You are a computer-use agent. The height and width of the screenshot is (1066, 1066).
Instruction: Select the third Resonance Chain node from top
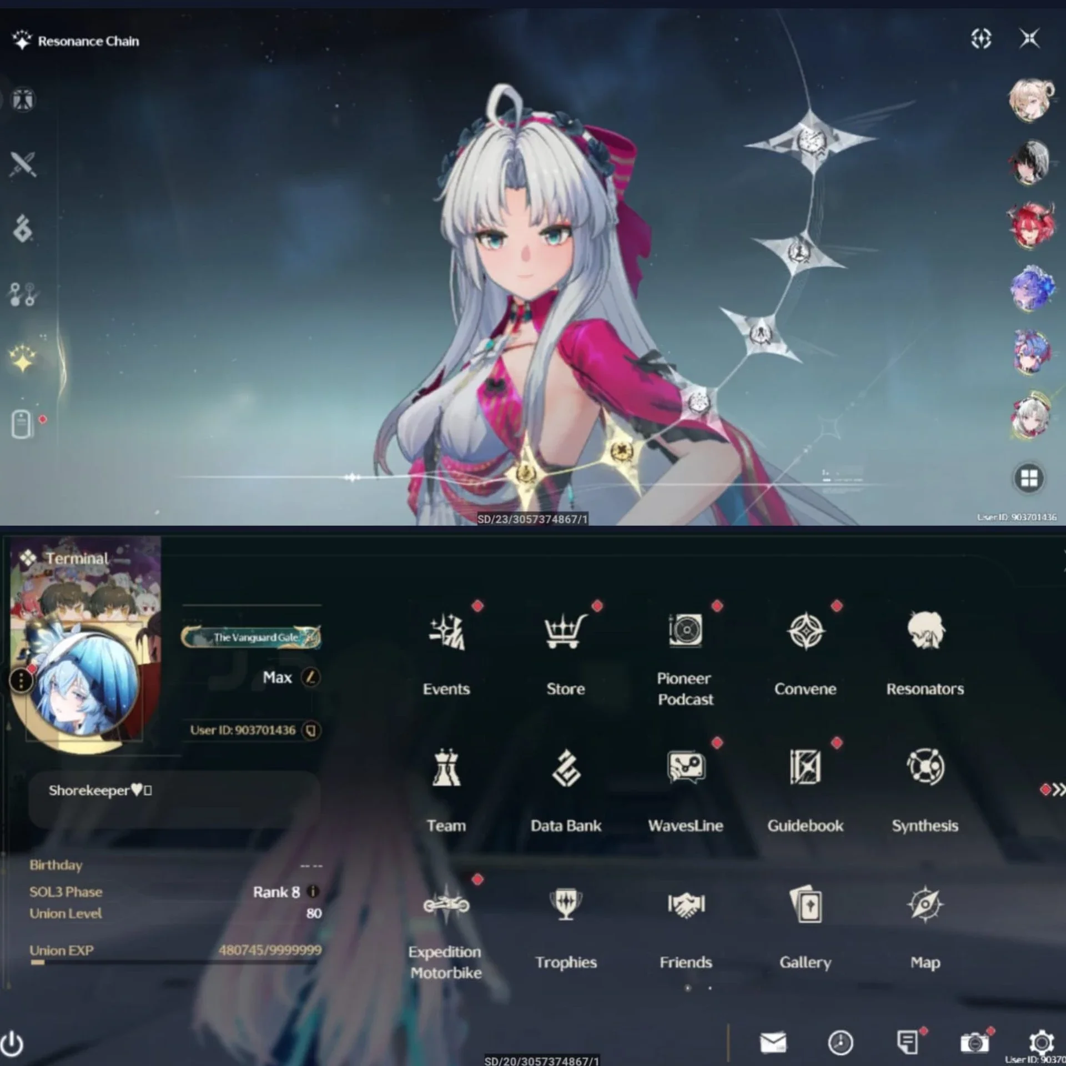coord(761,333)
